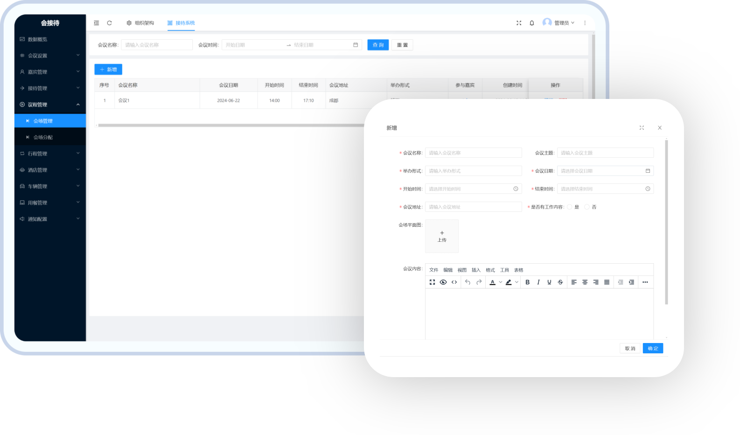Open the 插入 menu in the editor
The width and height of the screenshot is (740, 435).
(x=476, y=270)
